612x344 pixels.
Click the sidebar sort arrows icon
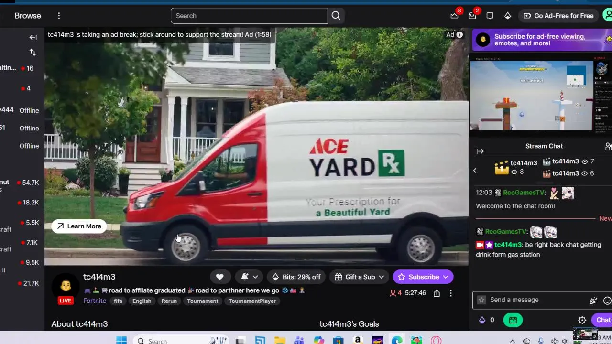click(x=33, y=52)
